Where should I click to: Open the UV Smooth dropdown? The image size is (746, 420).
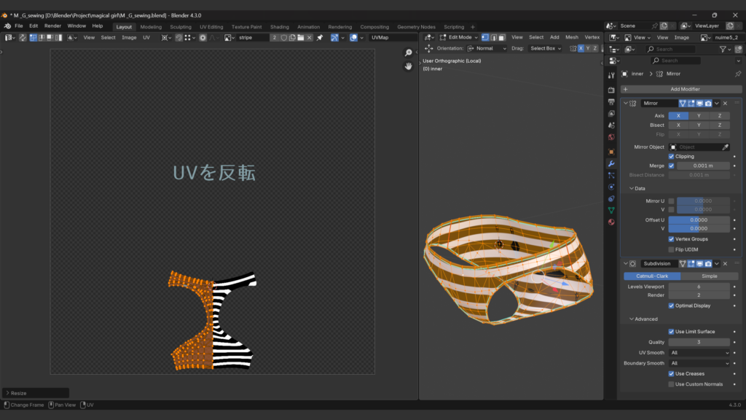[x=699, y=353]
